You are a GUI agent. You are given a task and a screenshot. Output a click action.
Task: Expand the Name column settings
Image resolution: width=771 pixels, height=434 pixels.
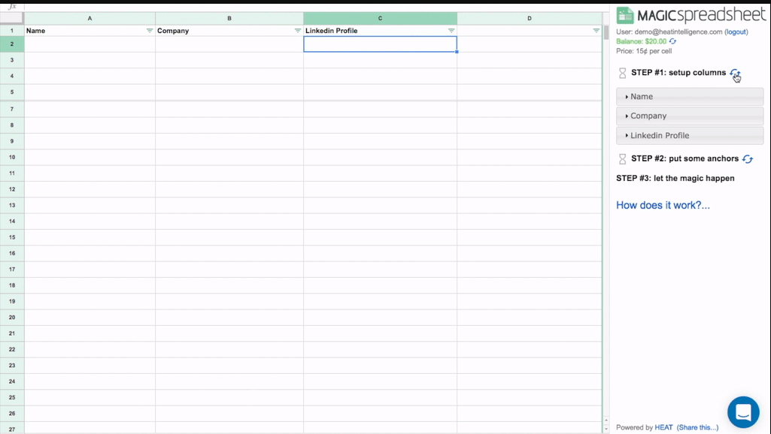[689, 97]
